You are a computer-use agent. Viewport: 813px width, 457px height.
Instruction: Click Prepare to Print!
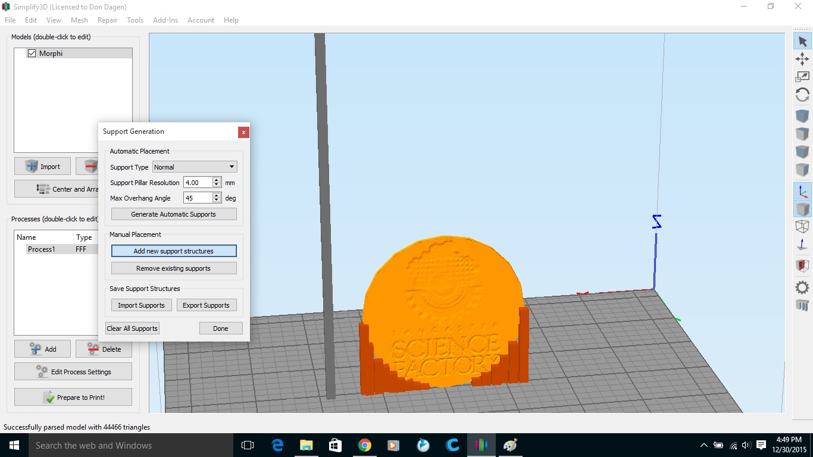tap(73, 397)
